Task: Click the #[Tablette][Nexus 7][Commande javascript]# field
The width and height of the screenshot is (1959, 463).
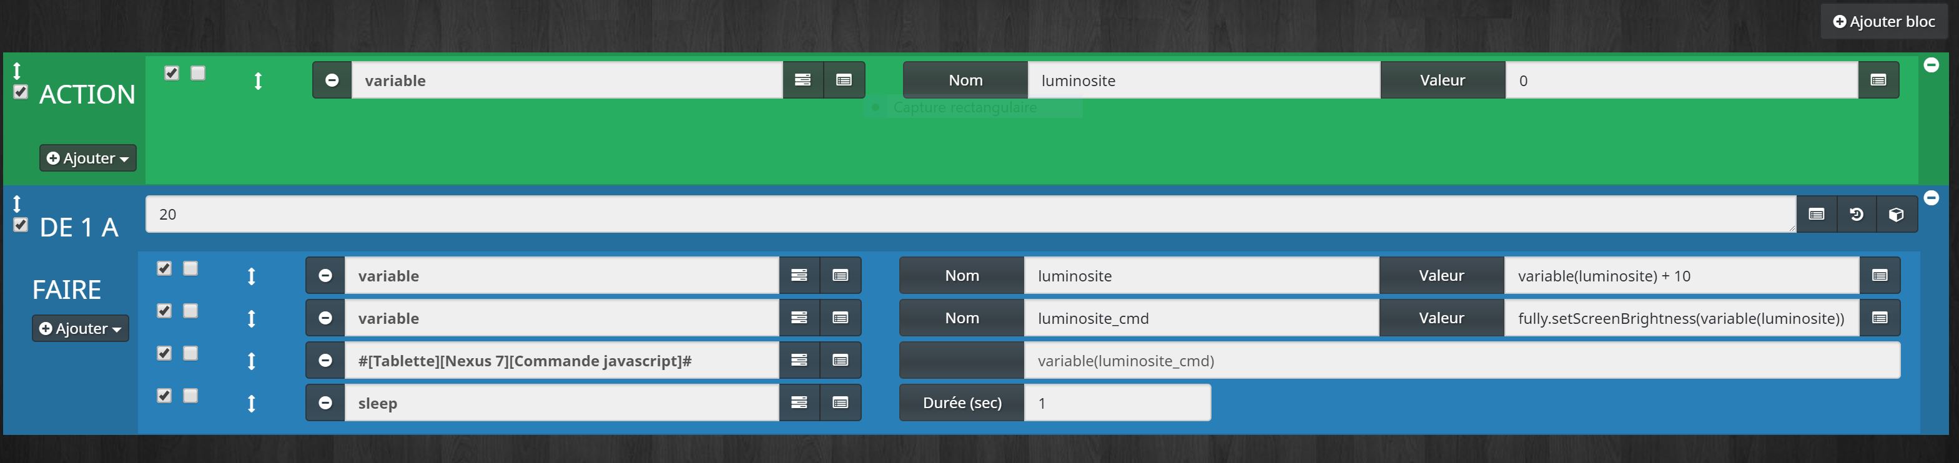Action: (x=562, y=361)
